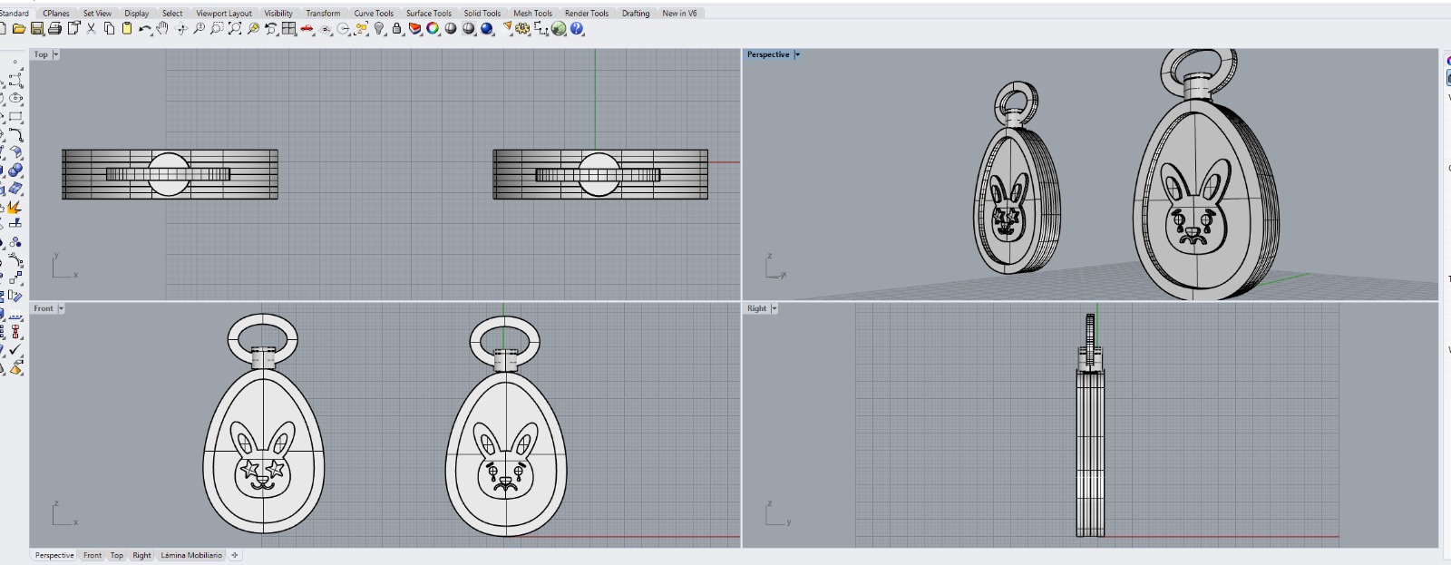Cut selection using the scissors icon
Image resolution: width=1451 pixels, height=565 pixels.
click(92, 29)
